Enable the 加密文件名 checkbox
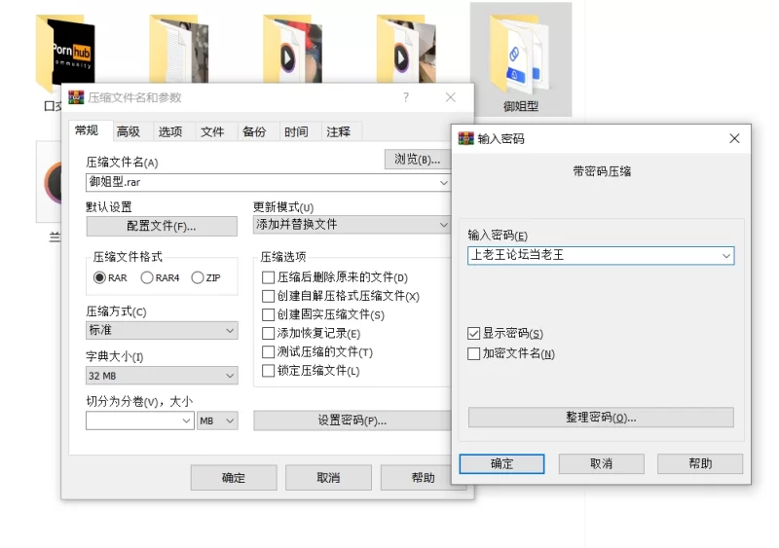779x548 pixels. coord(474,354)
